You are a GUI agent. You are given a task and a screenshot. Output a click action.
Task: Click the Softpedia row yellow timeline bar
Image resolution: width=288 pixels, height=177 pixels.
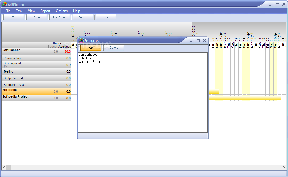[x=214, y=92]
